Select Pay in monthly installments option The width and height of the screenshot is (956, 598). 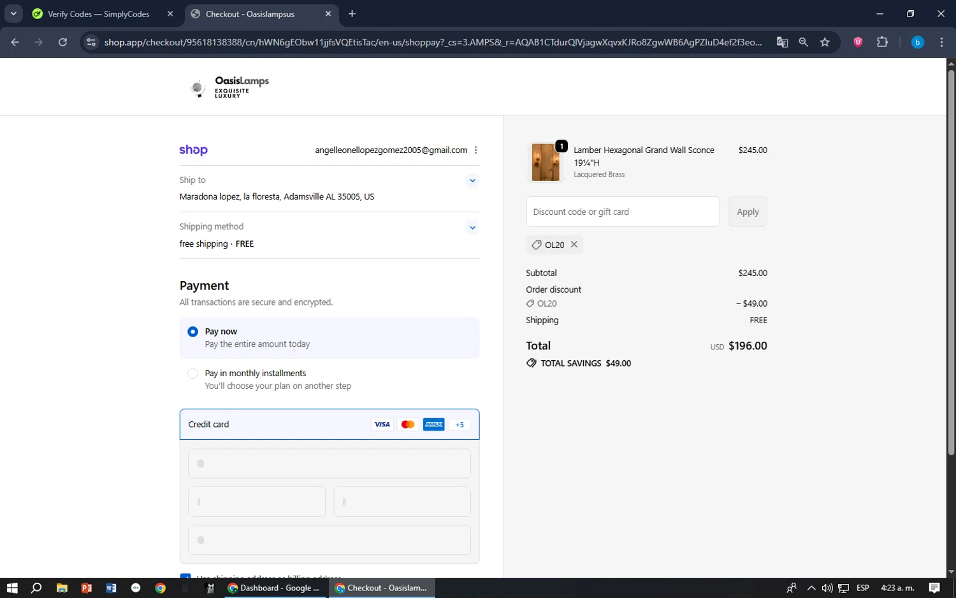[x=192, y=374]
